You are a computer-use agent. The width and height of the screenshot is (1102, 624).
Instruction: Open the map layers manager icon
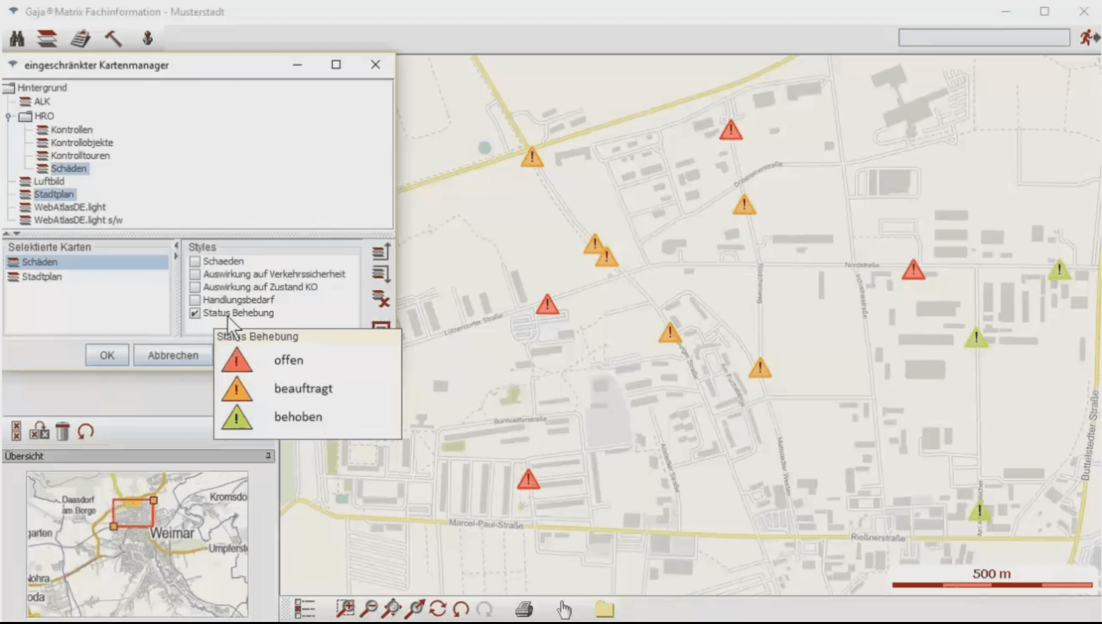(x=47, y=39)
